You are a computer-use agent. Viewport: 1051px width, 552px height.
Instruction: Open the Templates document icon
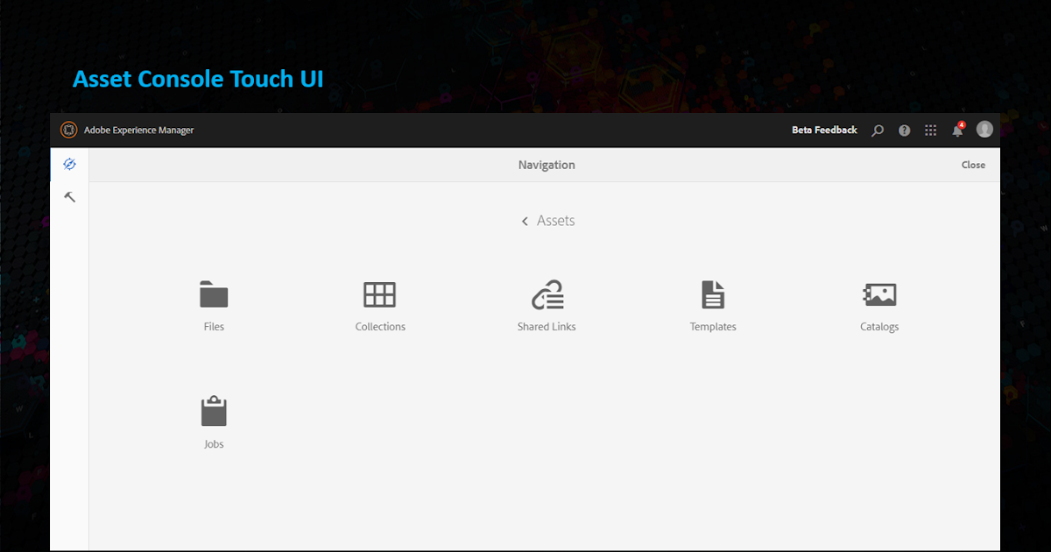pos(713,294)
